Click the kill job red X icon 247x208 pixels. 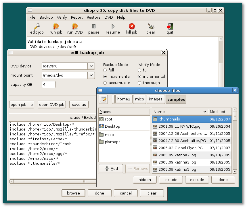132,26
